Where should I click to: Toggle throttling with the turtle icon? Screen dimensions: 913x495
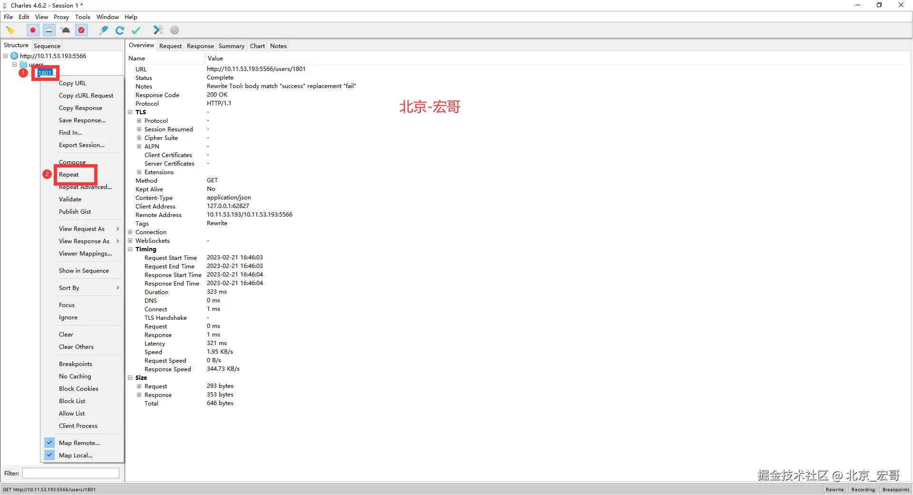(x=66, y=30)
